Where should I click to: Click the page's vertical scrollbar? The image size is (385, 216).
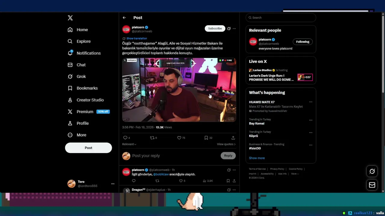[x=383, y=54]
